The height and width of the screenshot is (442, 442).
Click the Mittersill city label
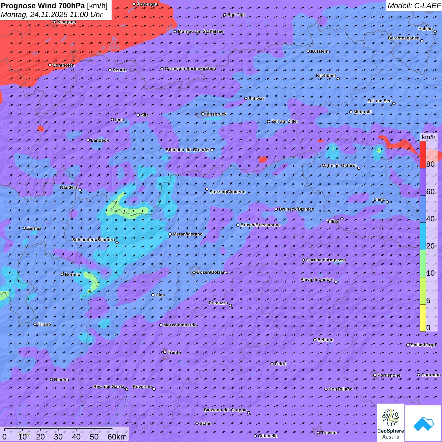[363, 112]
